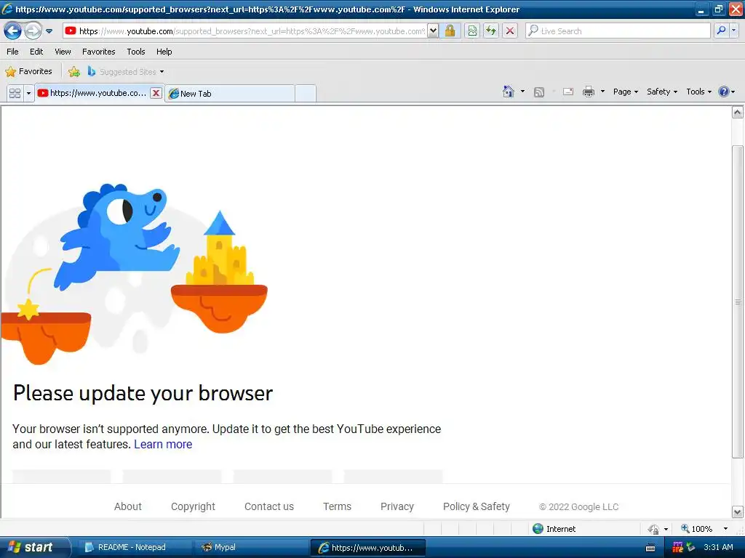Viewport: 745px width, 558px height.
Task: Run search with the magnifier button
Action: (721, 31)
